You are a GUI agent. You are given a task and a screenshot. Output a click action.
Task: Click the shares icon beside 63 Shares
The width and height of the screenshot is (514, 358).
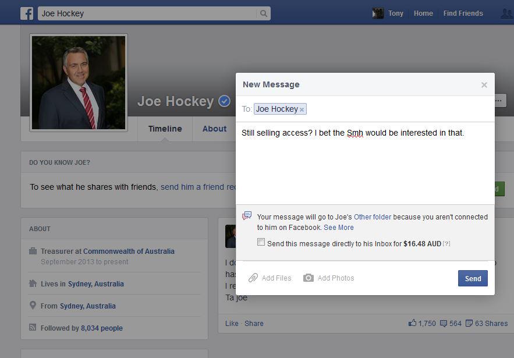pos(469,323)
